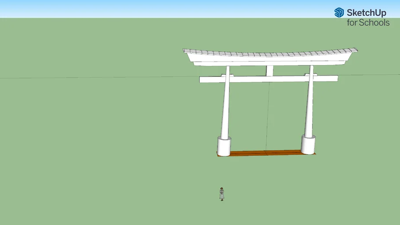The image size is (400, 225).
Task: Select the brown platform under the gate
Action: 266,153
